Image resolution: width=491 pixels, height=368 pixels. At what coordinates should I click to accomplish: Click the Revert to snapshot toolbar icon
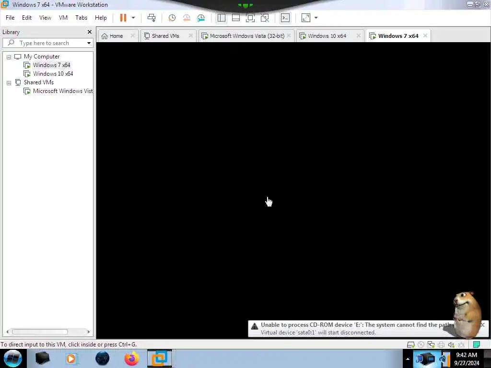point(187,18)
